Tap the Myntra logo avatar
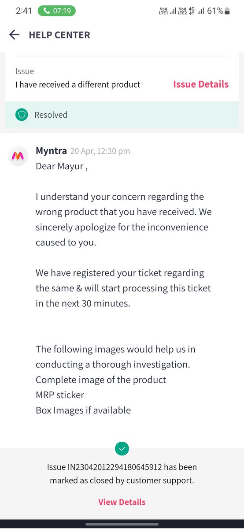Image resolution: width=244 pixels, height=529 pixels. [18, 156]
